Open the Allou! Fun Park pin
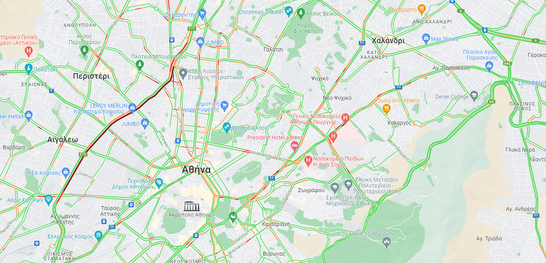Screen dimensions: 546x263 [48, 200]
